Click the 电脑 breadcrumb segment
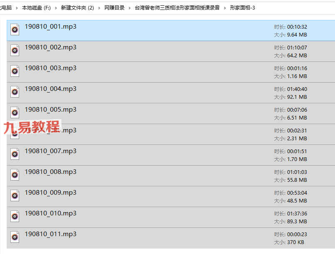 (6, 8)
